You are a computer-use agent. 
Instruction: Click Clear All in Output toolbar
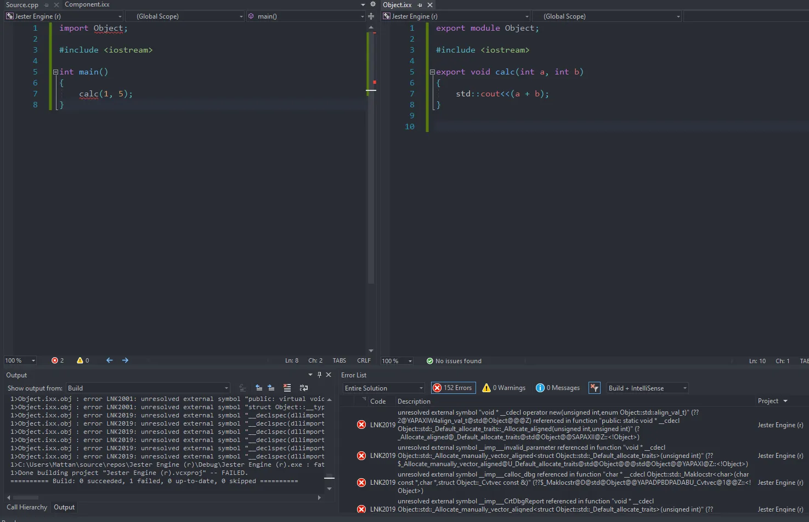point(287,388)
